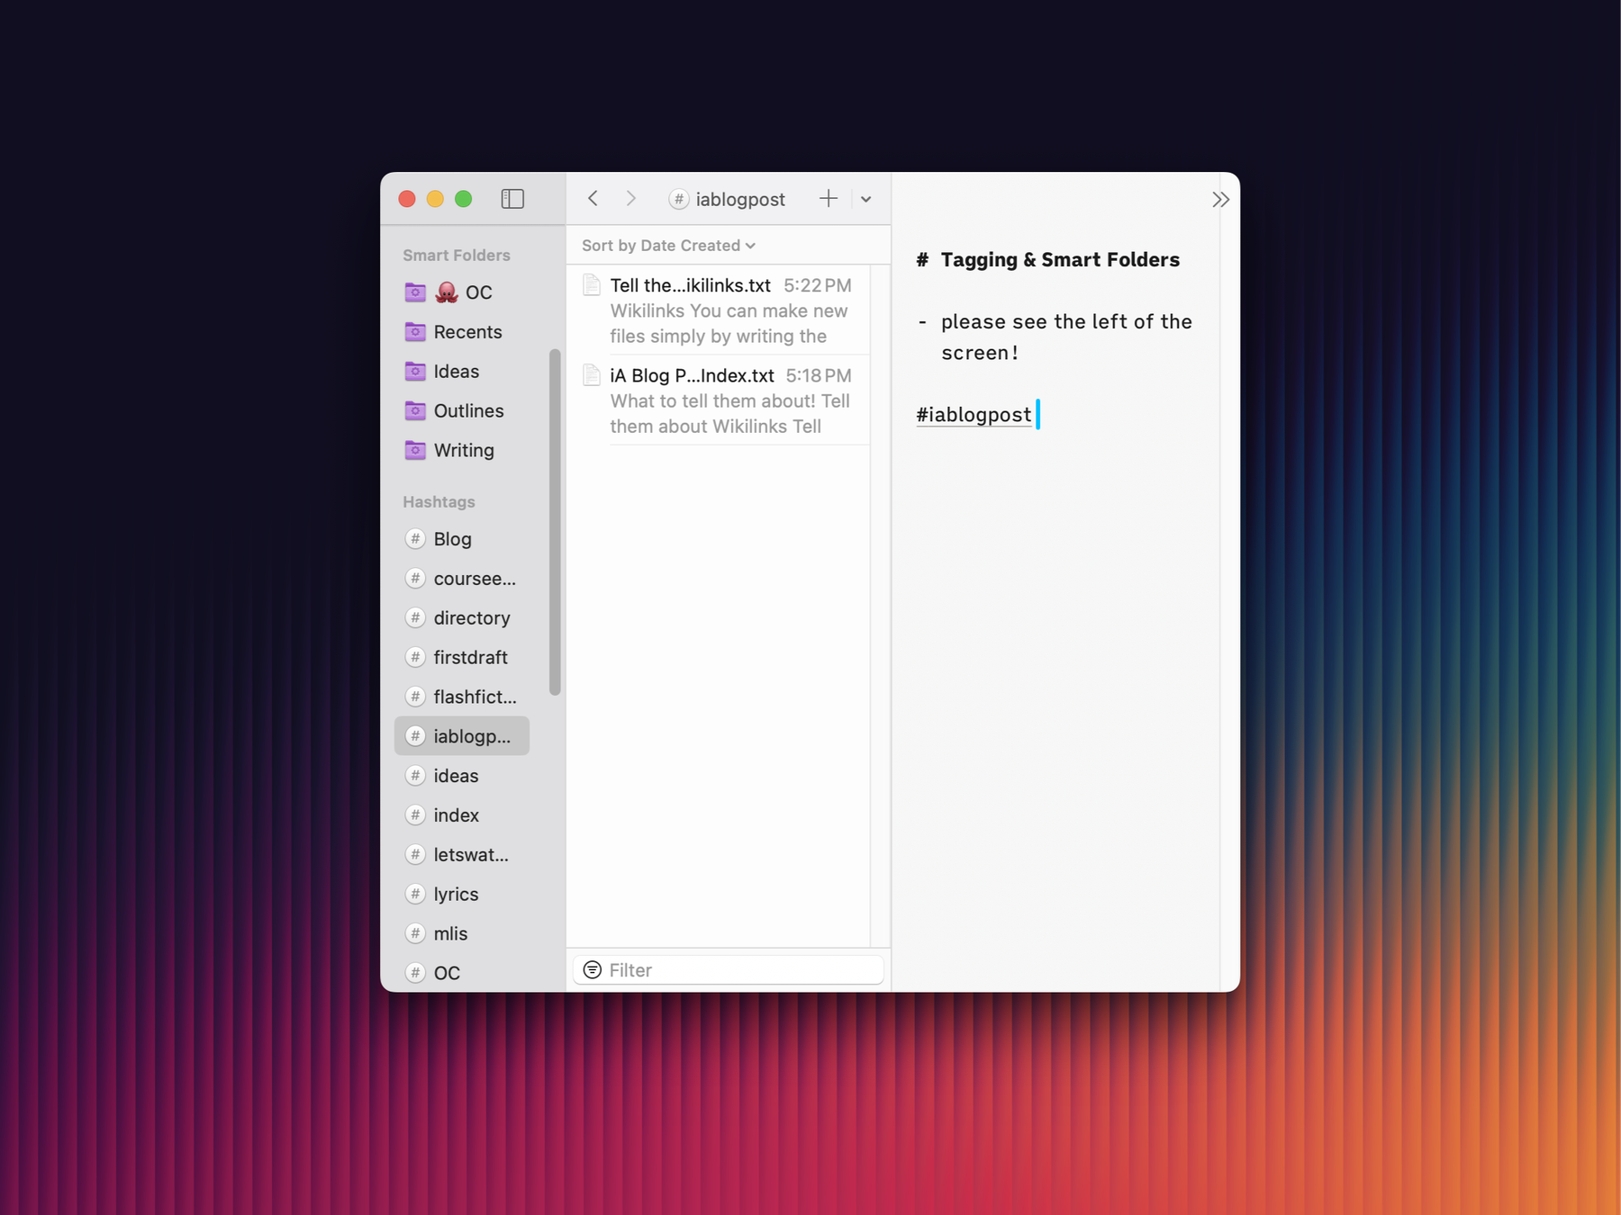Select the firstdraft hashtag
The height and width of the screenshot is (1215, 1621).
coord(470,658)
